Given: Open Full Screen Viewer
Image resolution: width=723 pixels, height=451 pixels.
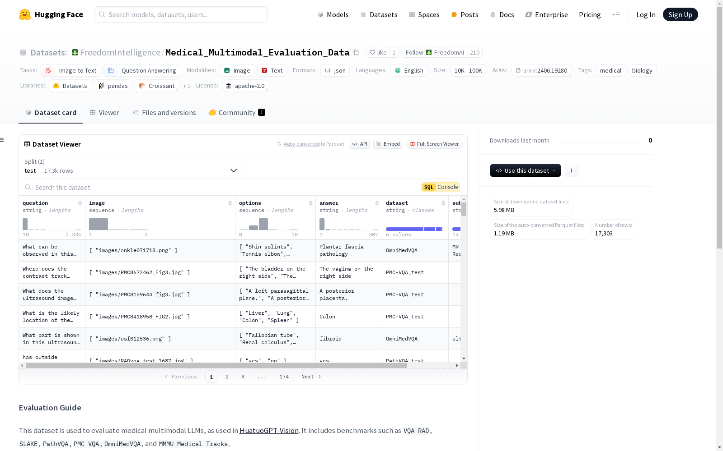Looking at the screenshot, I should pos(434,144).
